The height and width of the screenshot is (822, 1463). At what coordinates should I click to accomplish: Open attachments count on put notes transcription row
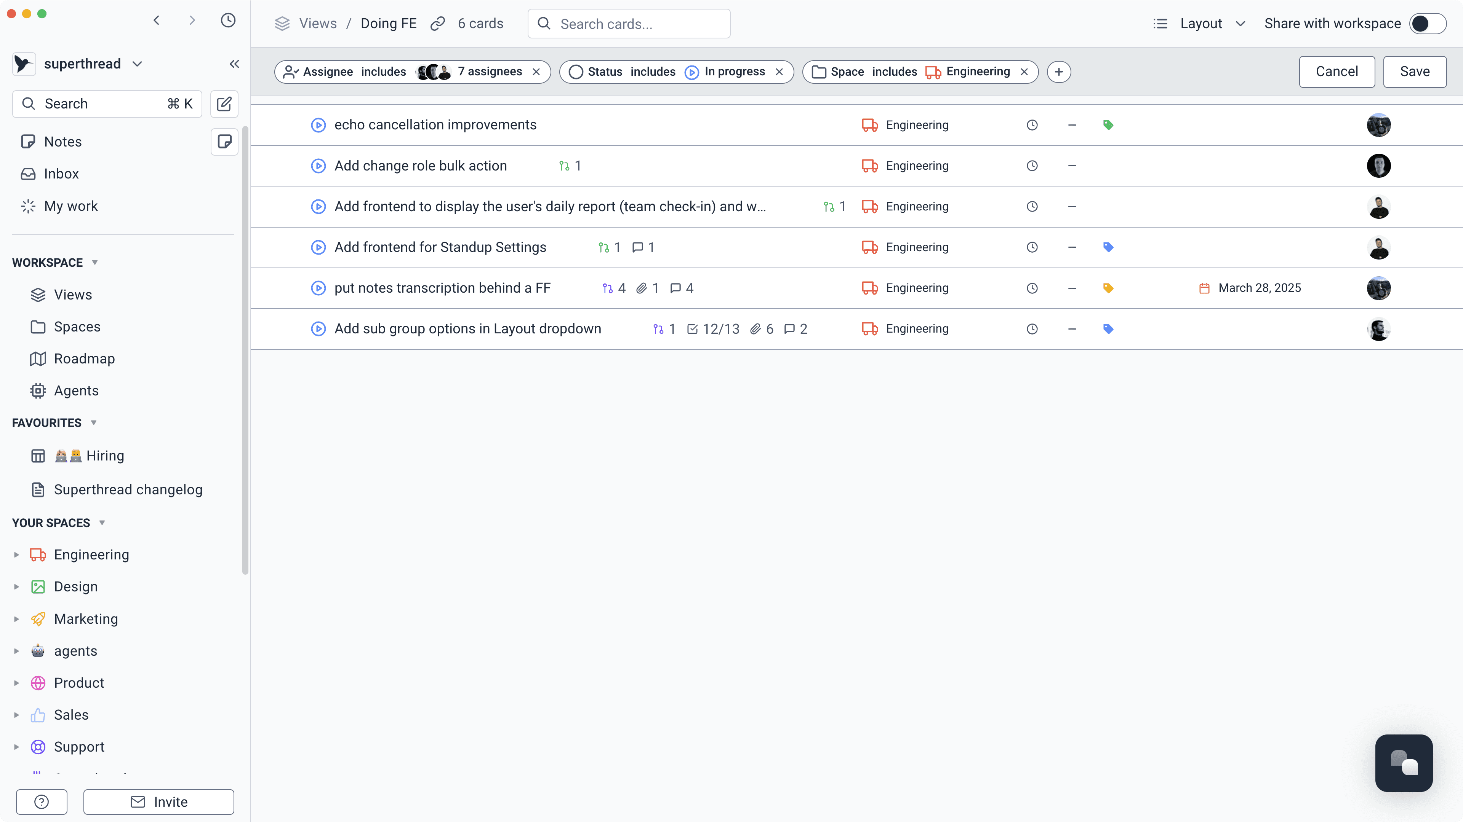[x=647, y=288]
